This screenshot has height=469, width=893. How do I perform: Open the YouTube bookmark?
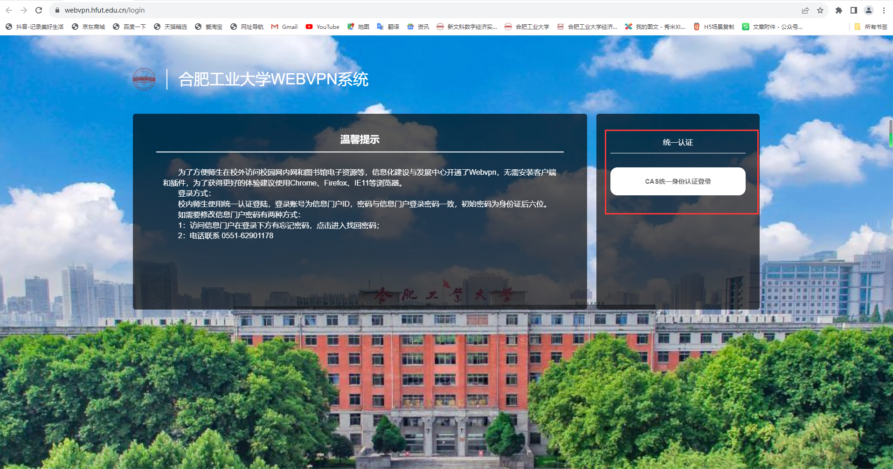(x=323, y=27)
